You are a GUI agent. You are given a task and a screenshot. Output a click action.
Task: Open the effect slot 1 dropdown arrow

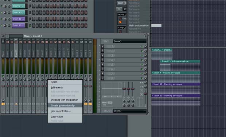(x=103, y=46)
